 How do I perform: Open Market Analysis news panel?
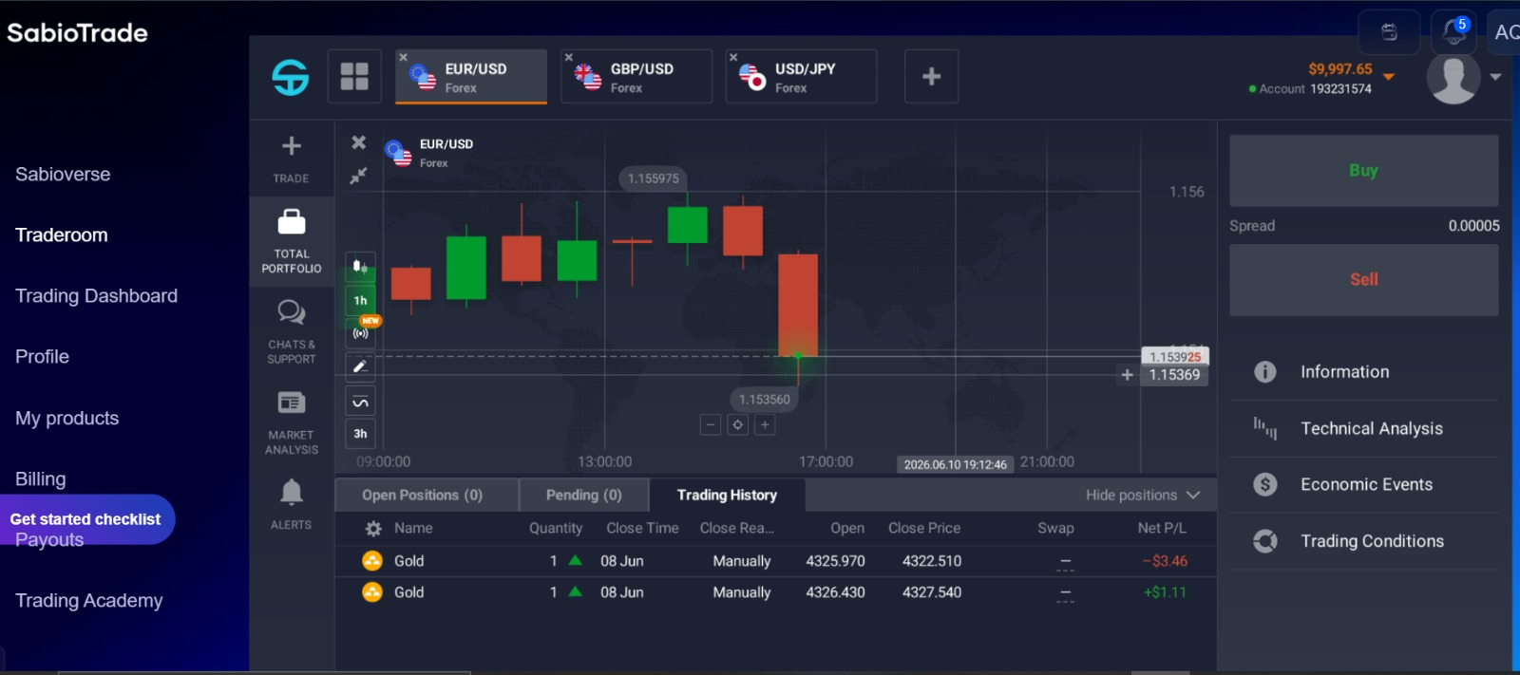[x=292, y=422]
